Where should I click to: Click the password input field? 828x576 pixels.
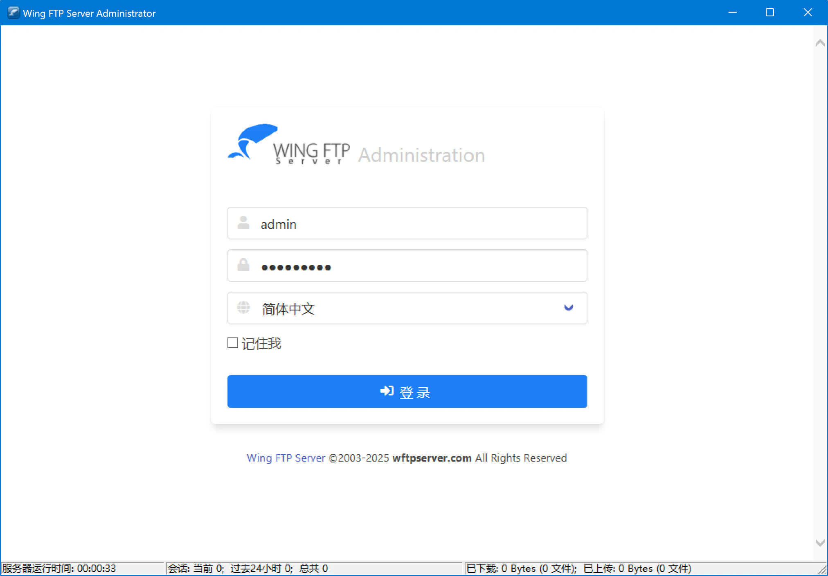(407, 266)
